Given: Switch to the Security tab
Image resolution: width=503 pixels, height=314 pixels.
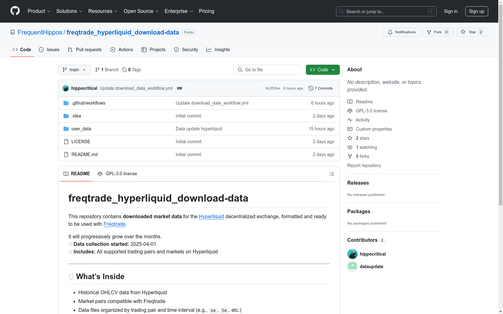Looking at the screenshot, I should tap(186, 50).
